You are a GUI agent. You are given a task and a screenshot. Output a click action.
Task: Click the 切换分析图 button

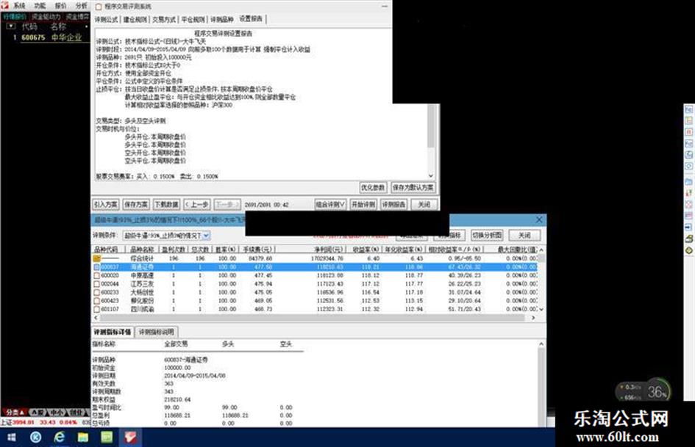[x=487, y=235]
